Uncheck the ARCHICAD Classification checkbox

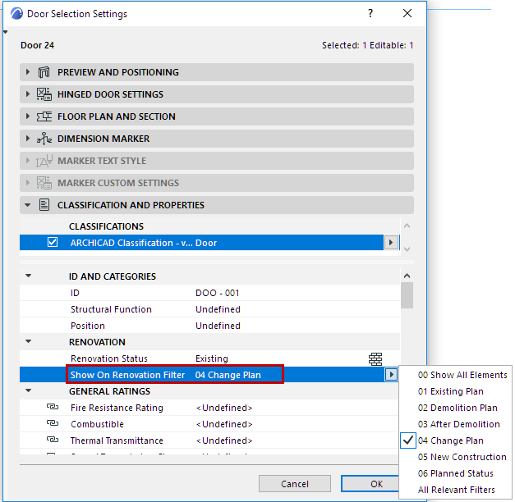point(53,242)
